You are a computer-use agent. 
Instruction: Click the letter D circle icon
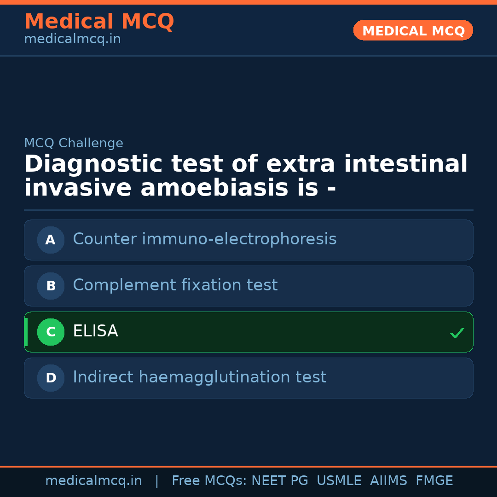point(51,378)
